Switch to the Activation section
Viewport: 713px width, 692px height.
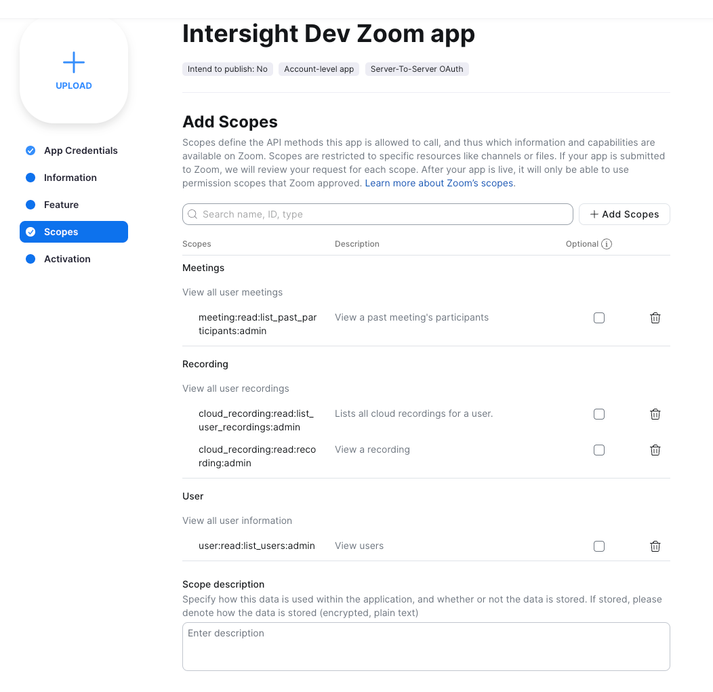(x=66, y=259)
